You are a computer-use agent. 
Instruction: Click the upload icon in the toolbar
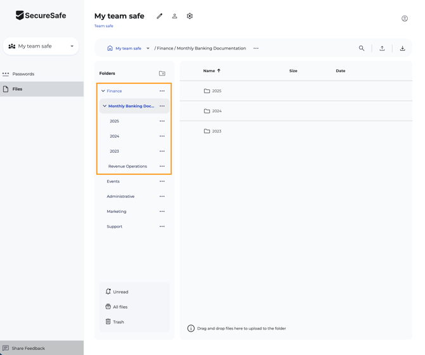(382, 48)
